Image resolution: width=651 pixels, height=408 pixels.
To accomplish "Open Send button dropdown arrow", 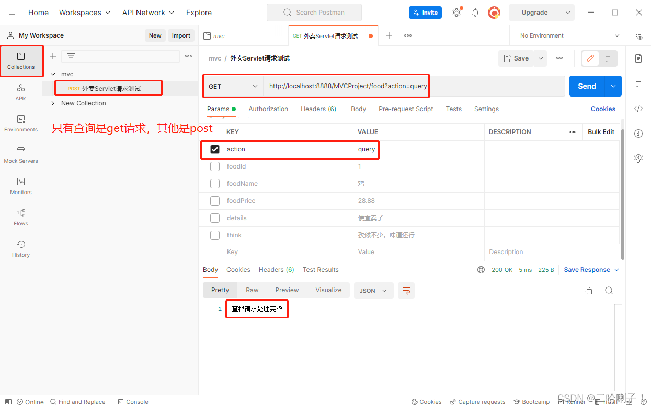I will point(613,86).
